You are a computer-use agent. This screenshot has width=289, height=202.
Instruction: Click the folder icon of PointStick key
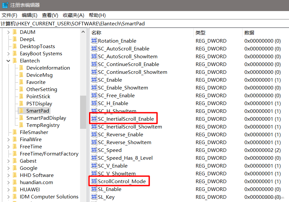click(x=21, y=96)
